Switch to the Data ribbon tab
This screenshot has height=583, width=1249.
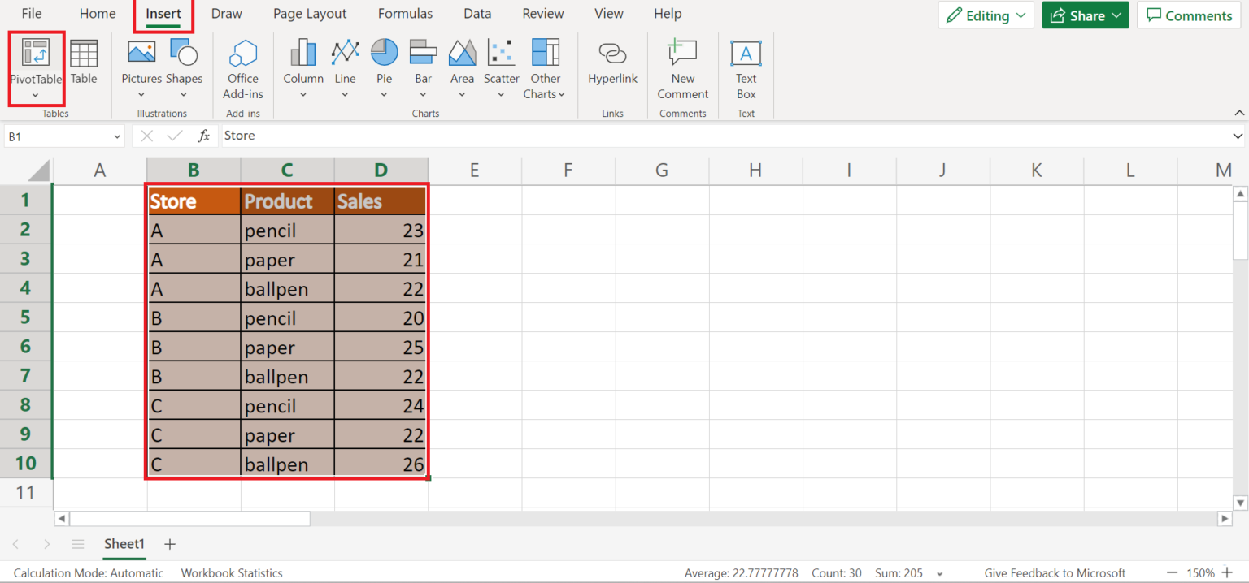click(477, 13)
